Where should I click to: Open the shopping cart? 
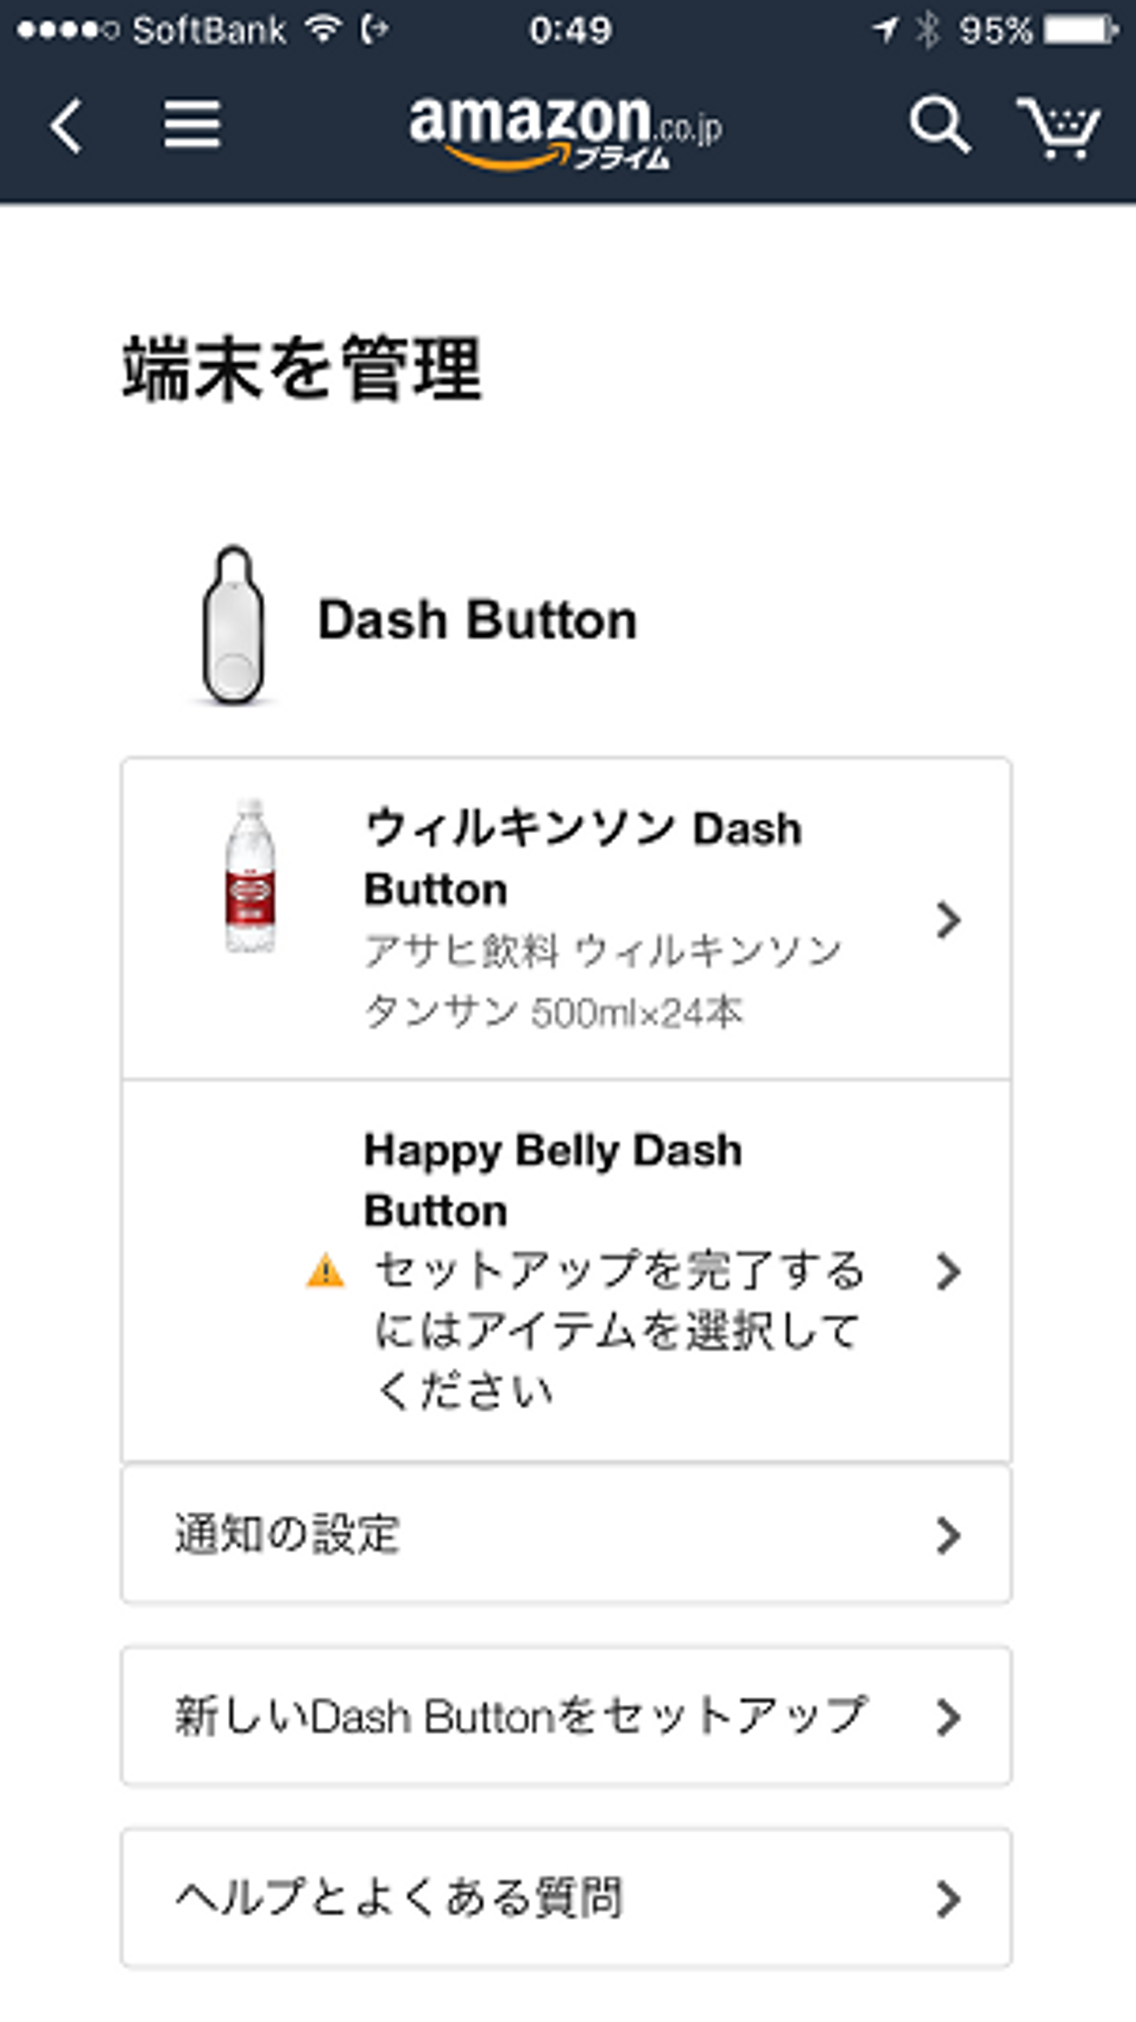(1059, 126)
